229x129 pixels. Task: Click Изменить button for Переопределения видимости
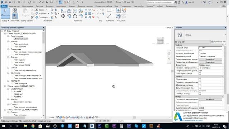click(210, 59)
